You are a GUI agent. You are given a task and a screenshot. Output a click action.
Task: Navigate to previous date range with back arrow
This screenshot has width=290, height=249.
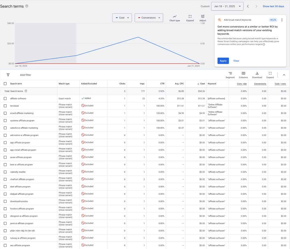(x=248, y=6)
